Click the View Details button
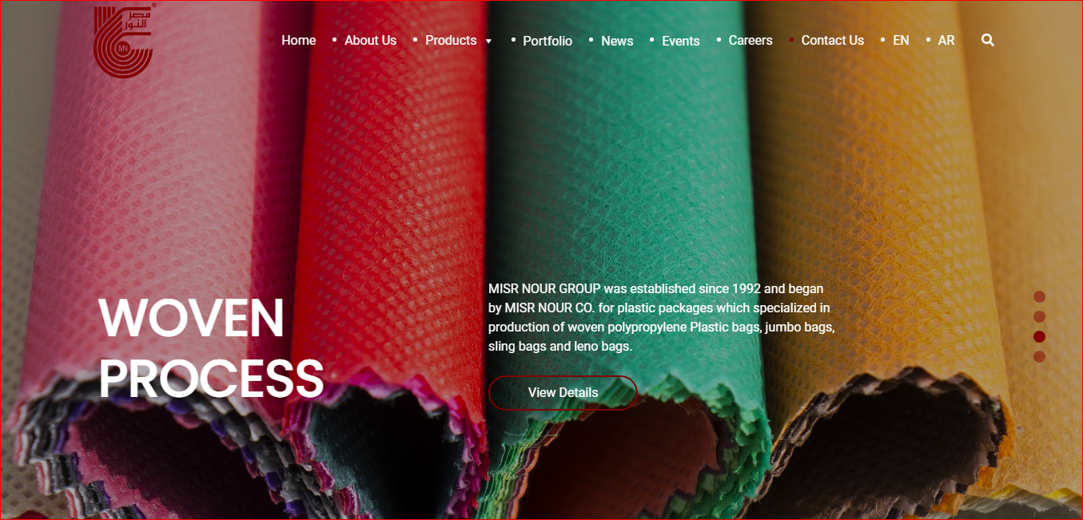 pyautogui.click(x=563, y=392)
